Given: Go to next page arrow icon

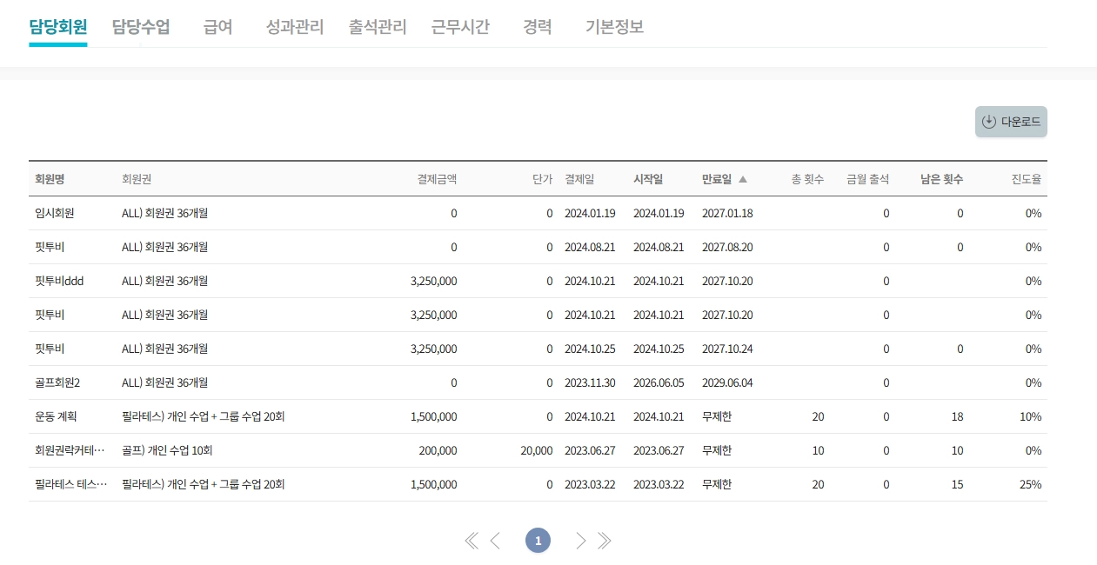Looking at the screenshot, I should pyautogui.click(x=581, y=541).
